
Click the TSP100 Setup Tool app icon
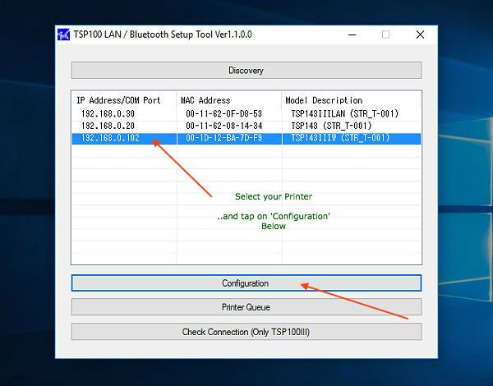click(63, 34)
